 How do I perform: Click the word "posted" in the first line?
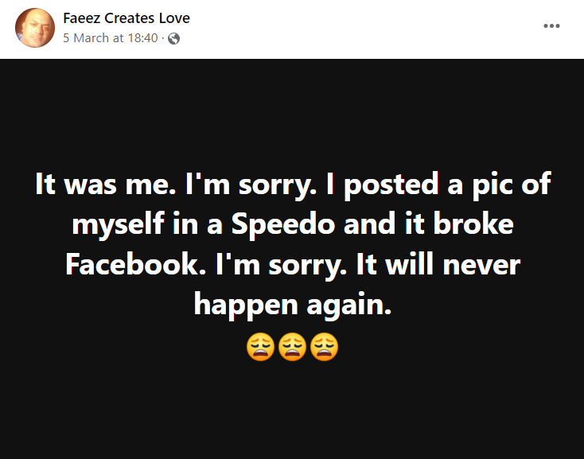tap(390, 185)
